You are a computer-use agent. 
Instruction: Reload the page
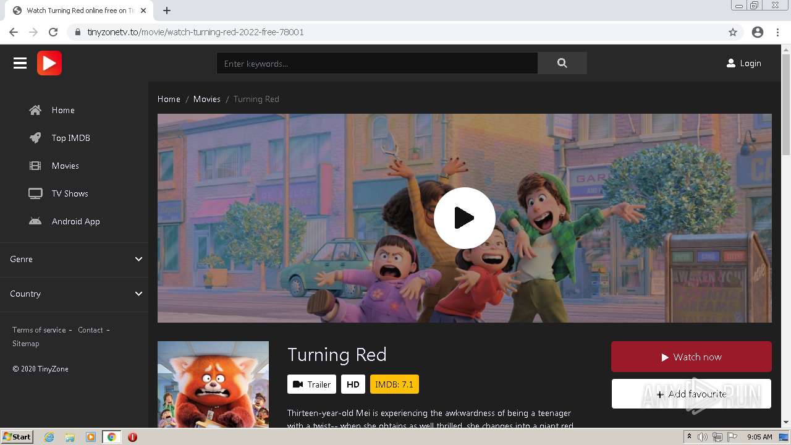(x=53, y=32)
